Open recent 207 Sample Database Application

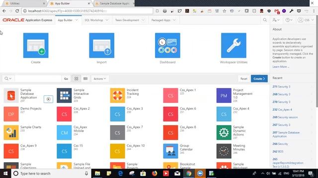[x=286, y=134]
